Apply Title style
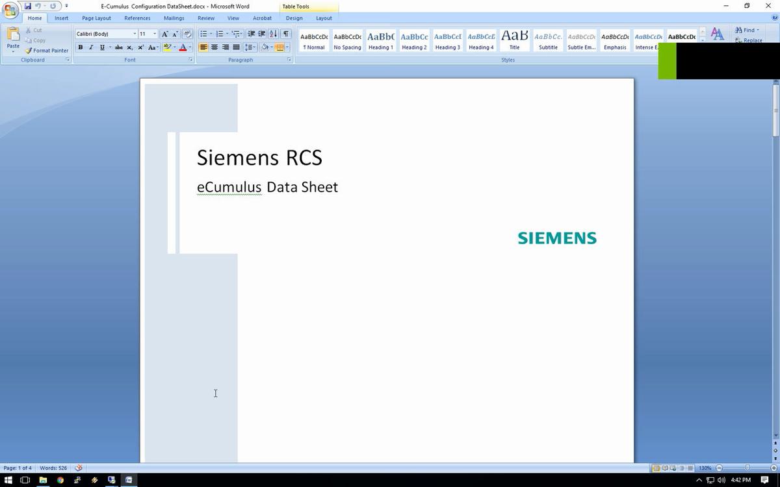The height and width of the screenshot is (487, 780). coord(514,40)
